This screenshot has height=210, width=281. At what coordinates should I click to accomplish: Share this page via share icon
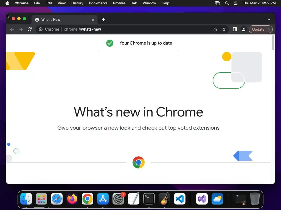coord(215,29)
